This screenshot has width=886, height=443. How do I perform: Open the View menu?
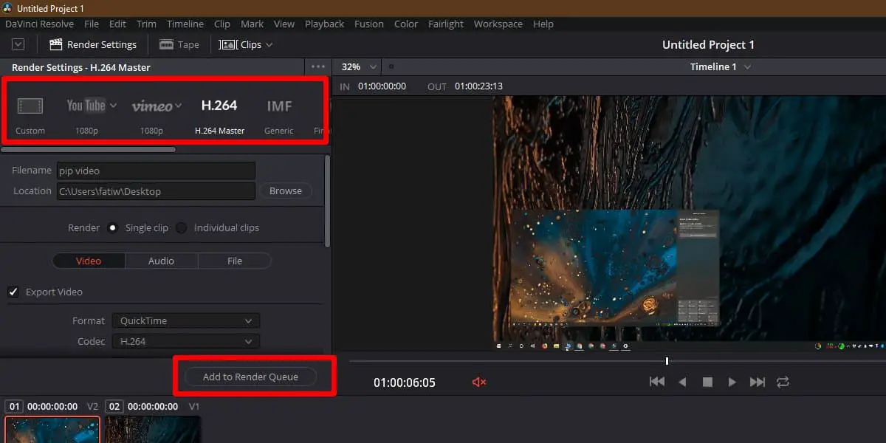click(x=284, y=24)
